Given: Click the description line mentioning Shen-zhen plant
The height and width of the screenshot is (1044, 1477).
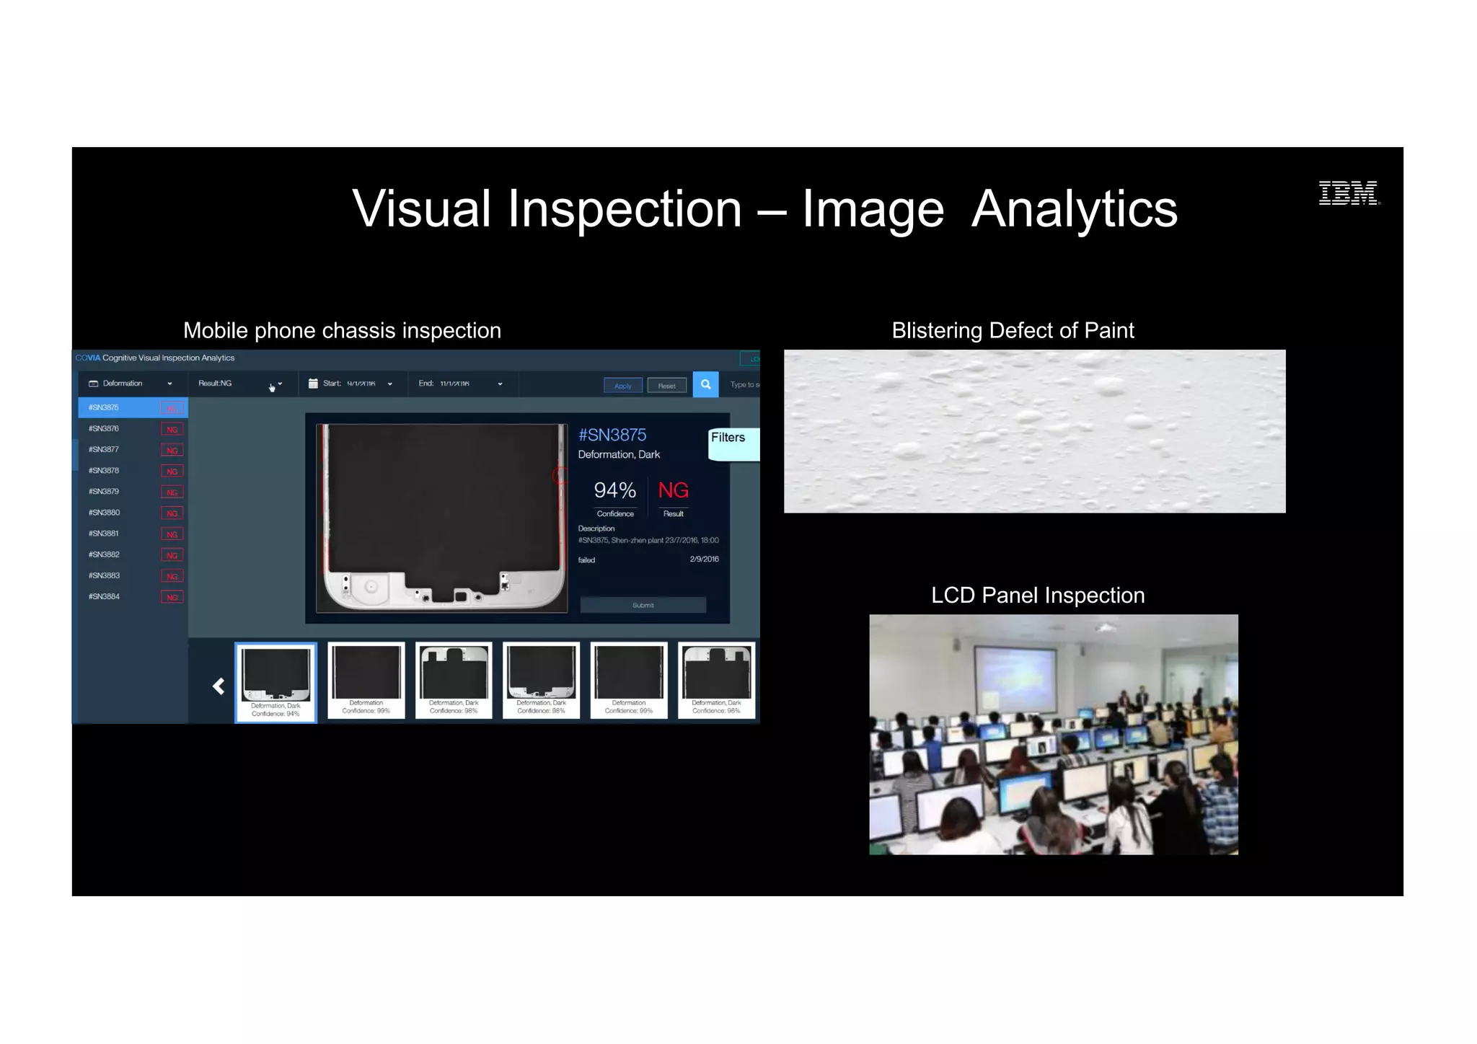Looking at the screenshot, I should pyautogui.click(x=648, y=540).
